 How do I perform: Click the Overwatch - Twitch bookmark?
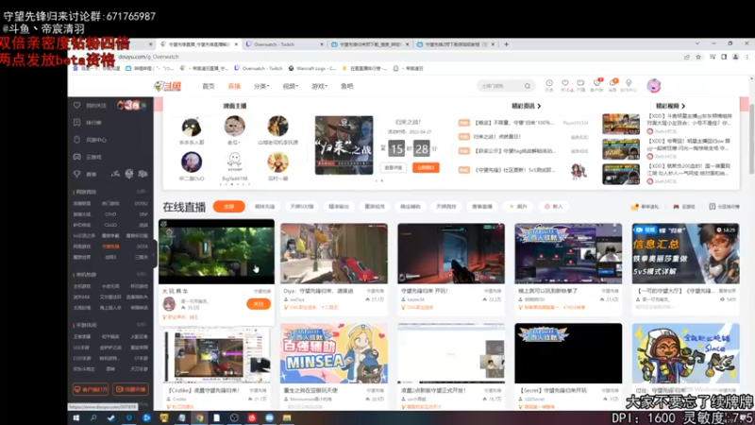258,68
